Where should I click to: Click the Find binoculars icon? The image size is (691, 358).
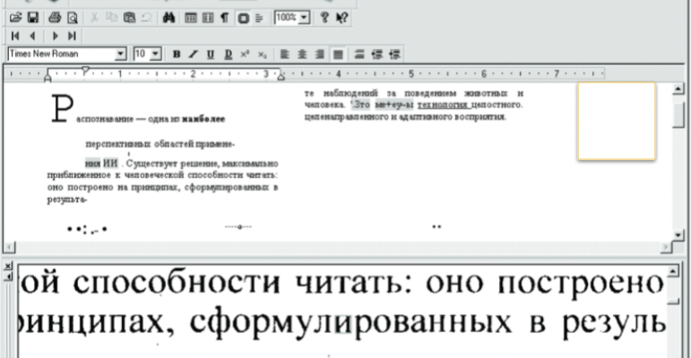169,17
